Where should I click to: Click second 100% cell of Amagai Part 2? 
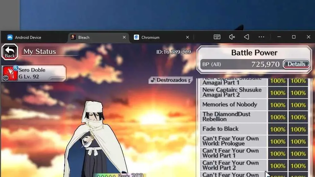[x=298, y=93]
